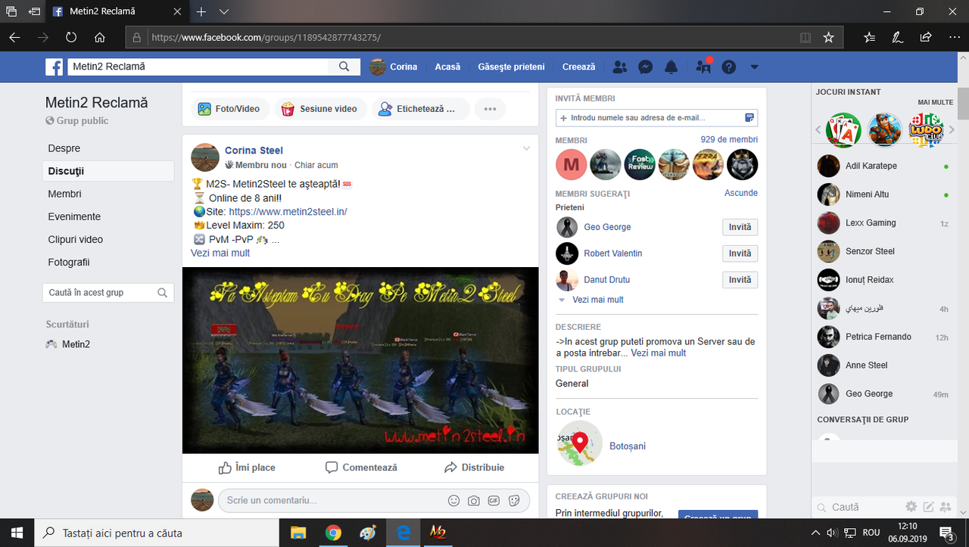Share this page icon in Edge
Screen dimensions: 969x547
pos(925,37)
